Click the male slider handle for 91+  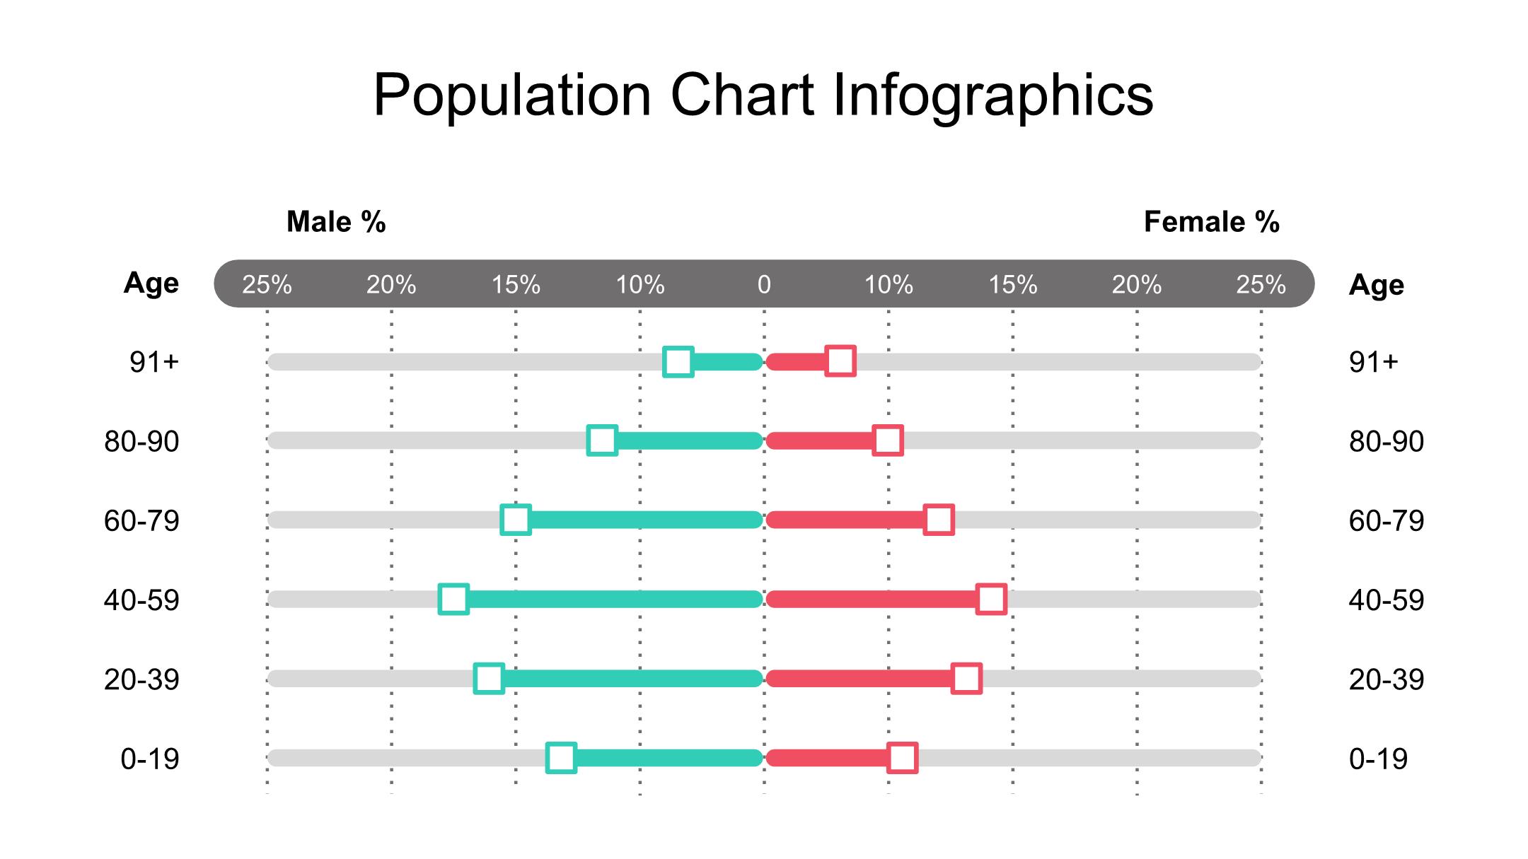click(x=678, y=362)
